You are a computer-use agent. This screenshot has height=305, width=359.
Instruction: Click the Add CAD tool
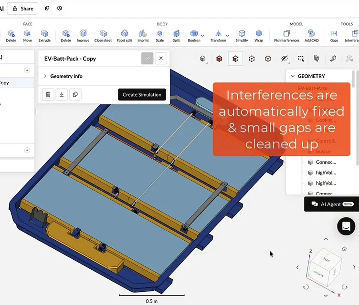(312, 36)
